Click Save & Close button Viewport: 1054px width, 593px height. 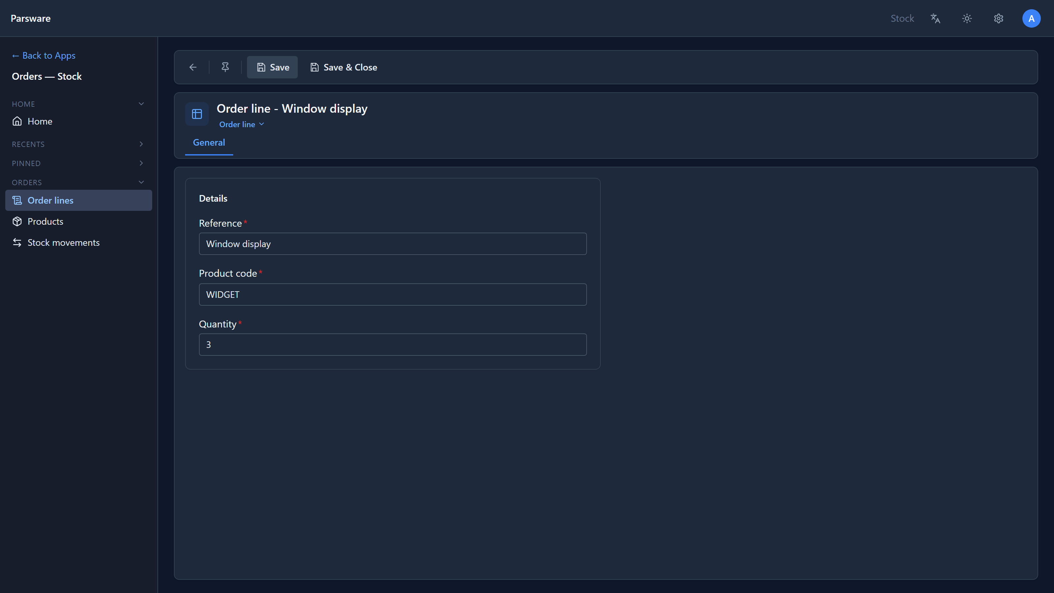click(x=344, y=67)
